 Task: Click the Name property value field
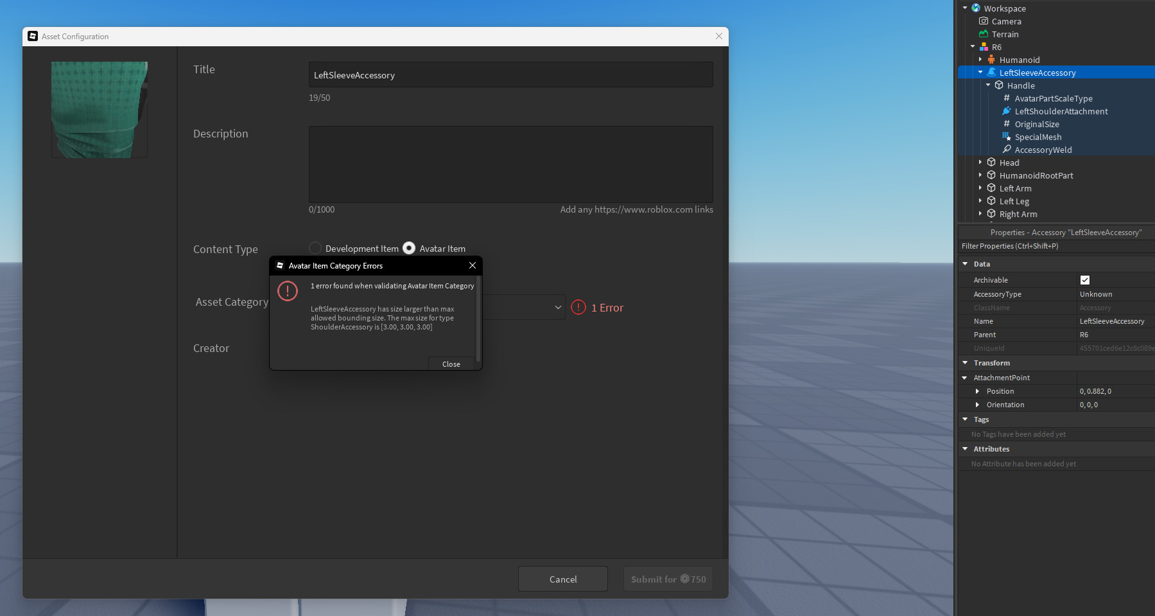[x=1116, y=321]
